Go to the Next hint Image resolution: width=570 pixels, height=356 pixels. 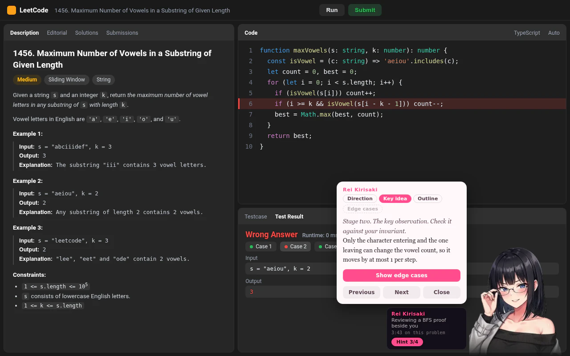tap(402, 292)
